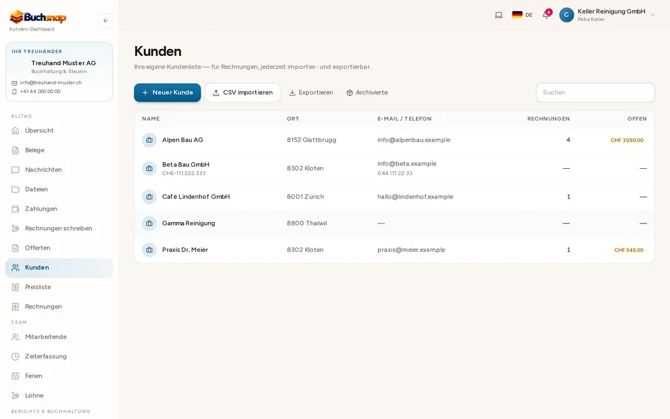Click Exportieren to download the list

point(311,92)
